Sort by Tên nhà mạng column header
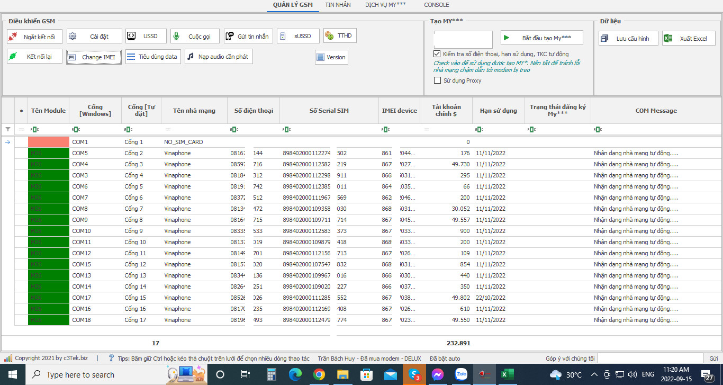Screen dimensions: 723x385 [x=194, y=111]
